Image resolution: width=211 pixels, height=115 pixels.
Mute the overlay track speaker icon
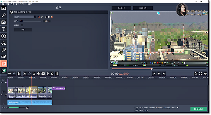(x=6, y=82)
